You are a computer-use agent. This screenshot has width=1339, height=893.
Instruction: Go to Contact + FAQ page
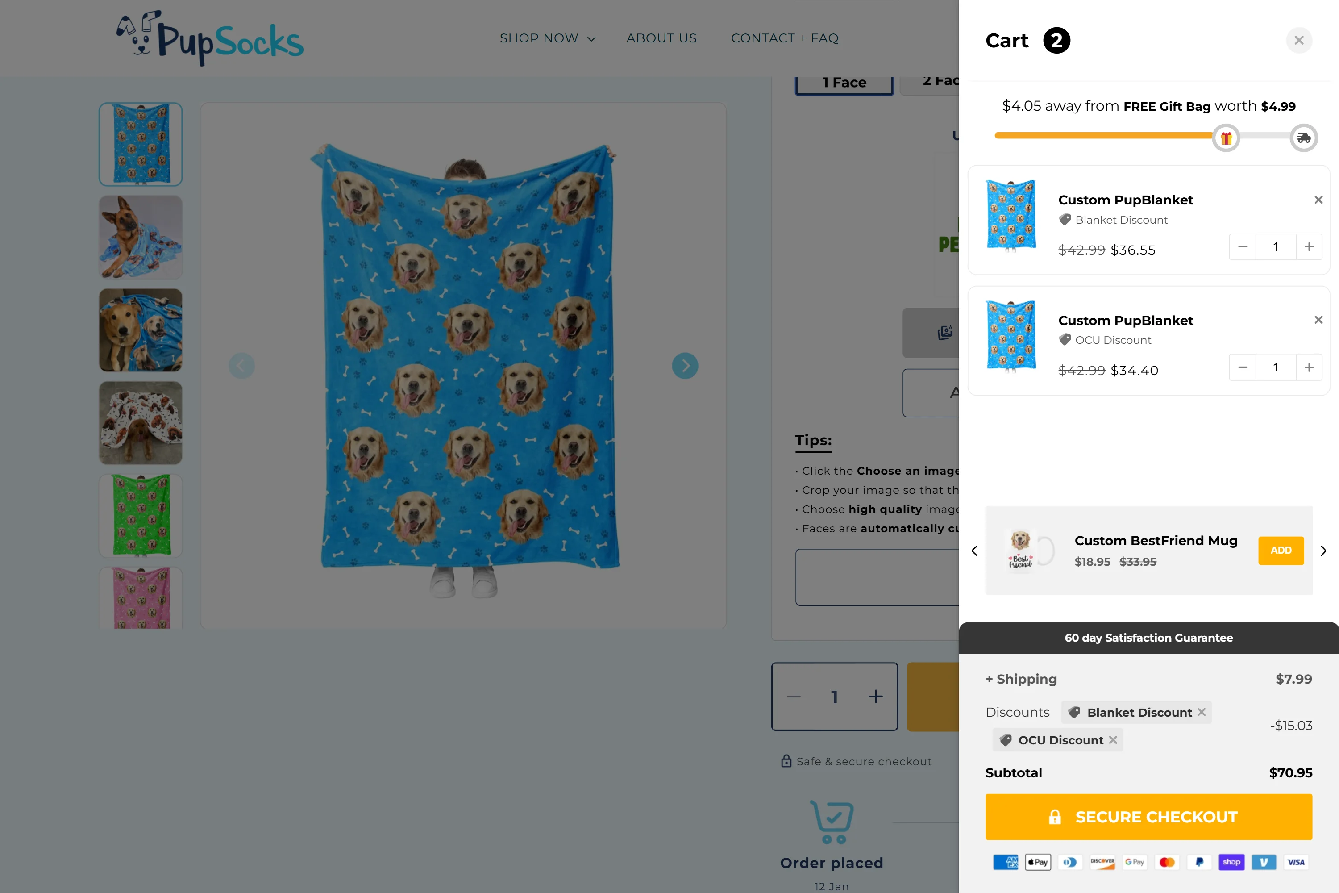coord(785,38)
